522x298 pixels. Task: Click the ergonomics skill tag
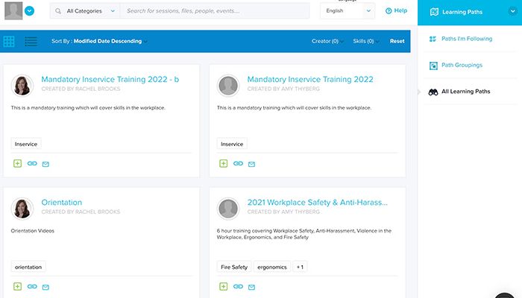point(272,267)
